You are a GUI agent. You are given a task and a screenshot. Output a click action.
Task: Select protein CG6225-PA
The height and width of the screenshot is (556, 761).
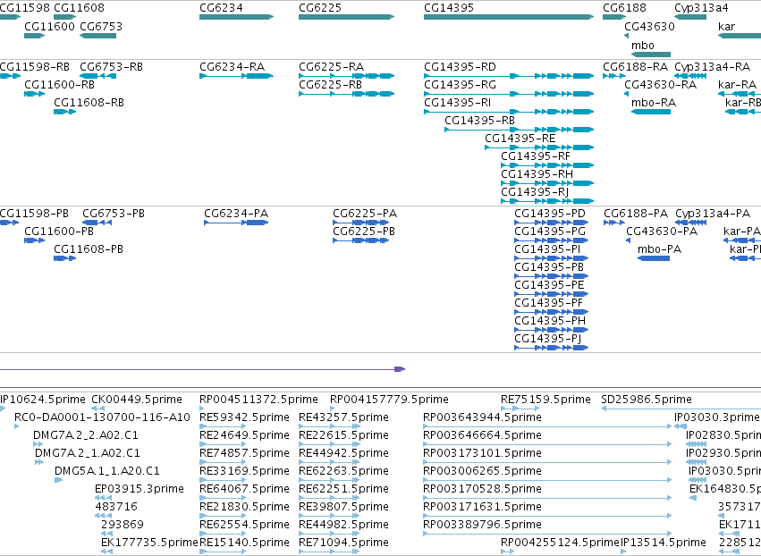361,223
